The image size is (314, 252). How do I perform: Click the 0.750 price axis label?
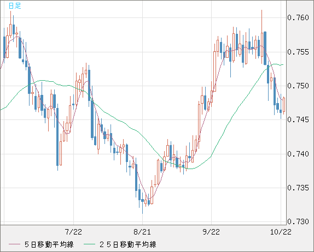298,86
